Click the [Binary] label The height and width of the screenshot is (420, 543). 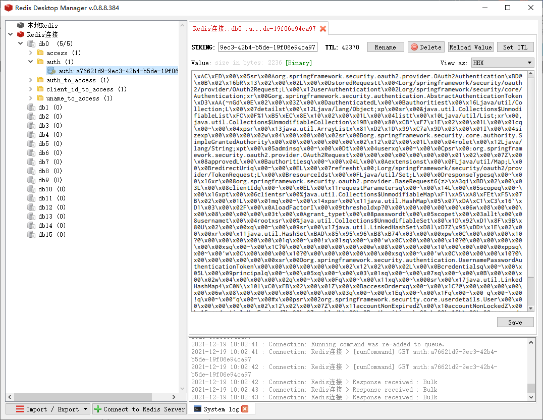click(x=298, y=63)
